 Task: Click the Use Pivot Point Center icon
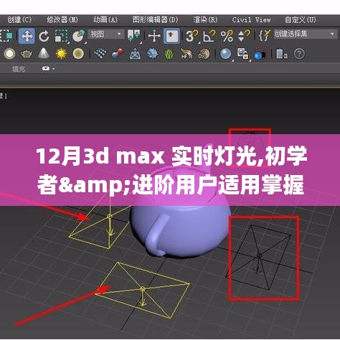(x=133, y=36)
